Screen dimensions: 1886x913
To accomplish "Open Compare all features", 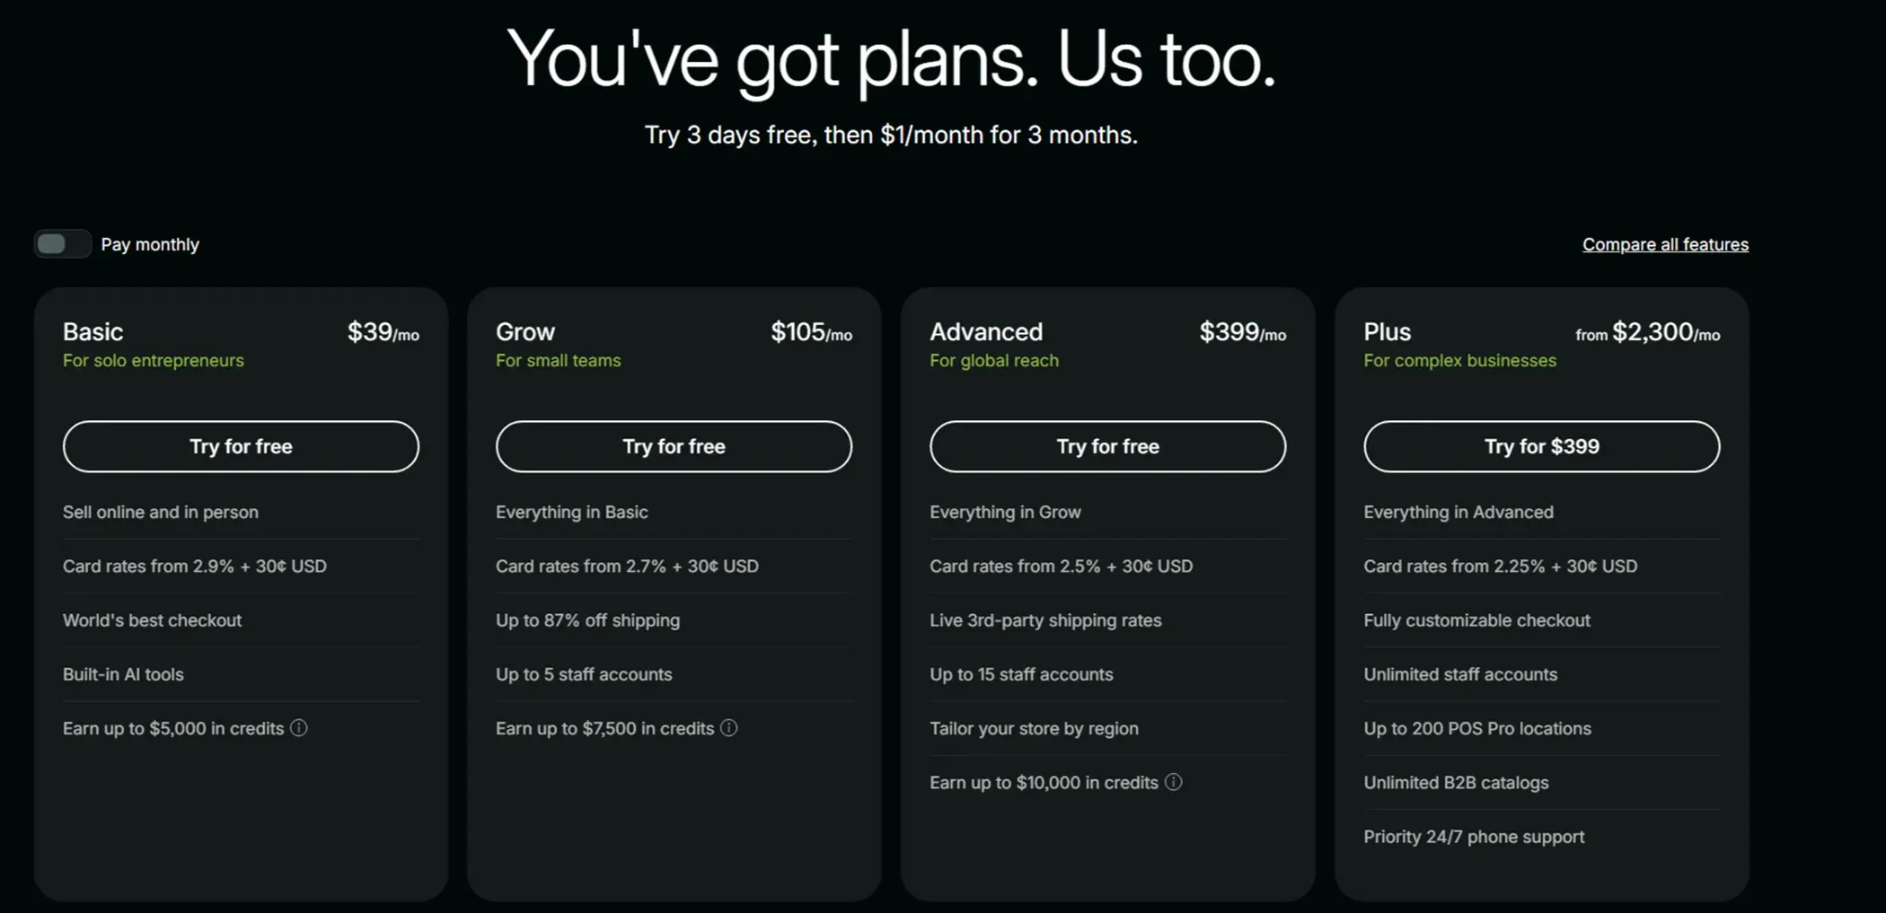I will point(1664,243).
